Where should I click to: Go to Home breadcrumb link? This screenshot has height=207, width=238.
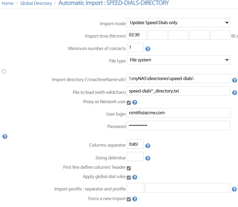coord(8,3)
